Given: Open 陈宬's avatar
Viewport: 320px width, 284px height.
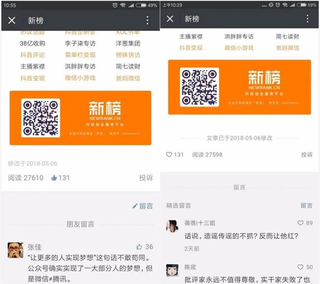Looking at the screenshot, I should tap(172, 270).
